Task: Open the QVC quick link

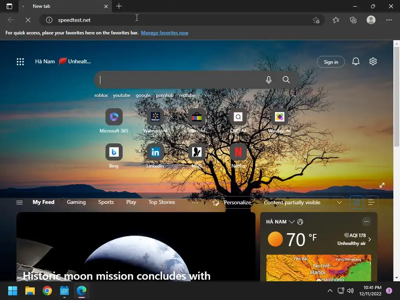Action: (x=238, y=121)
